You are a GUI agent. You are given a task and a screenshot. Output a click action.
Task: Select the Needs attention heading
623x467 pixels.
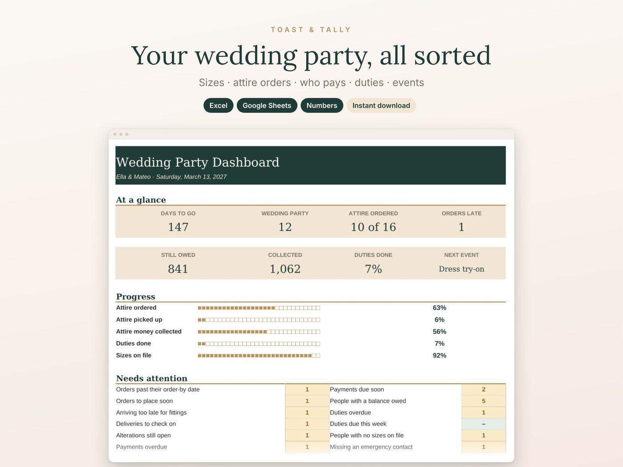[x=152, y=378]
